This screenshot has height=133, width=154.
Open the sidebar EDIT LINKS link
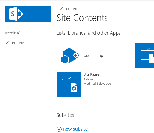tap(18, 43)
